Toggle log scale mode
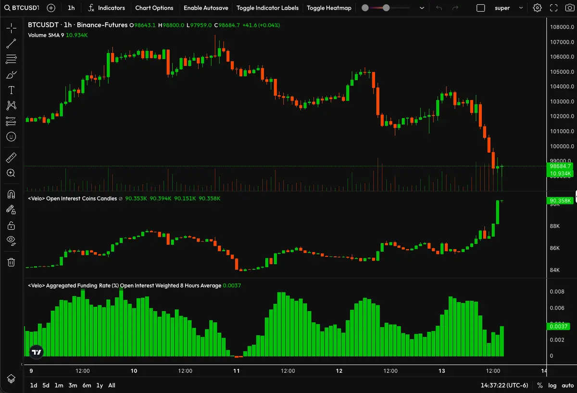The image size is (577, 393). pos(552,385)
